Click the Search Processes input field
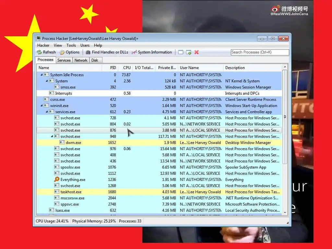This screenshot has height=249, width=332. (260, 52)
